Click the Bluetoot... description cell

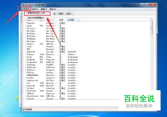52,54
